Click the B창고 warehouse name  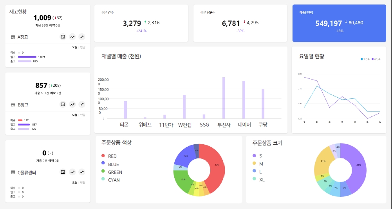23,105
